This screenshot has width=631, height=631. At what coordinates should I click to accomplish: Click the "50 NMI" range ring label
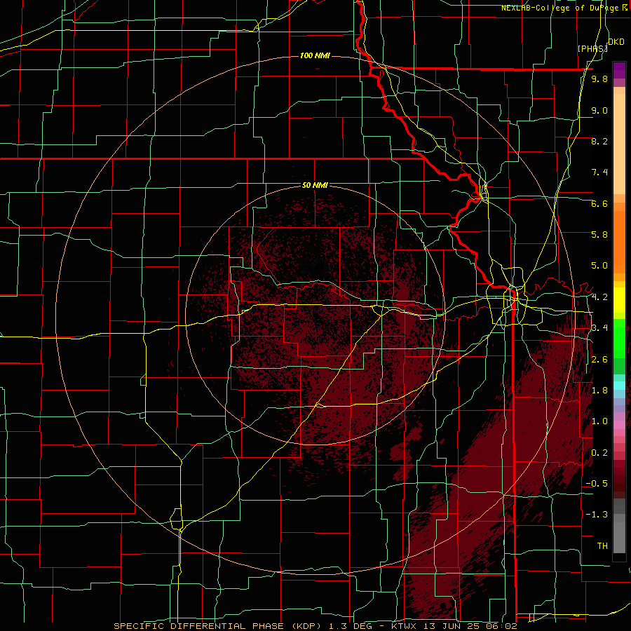pyautogui.click(x=315, y=185)
